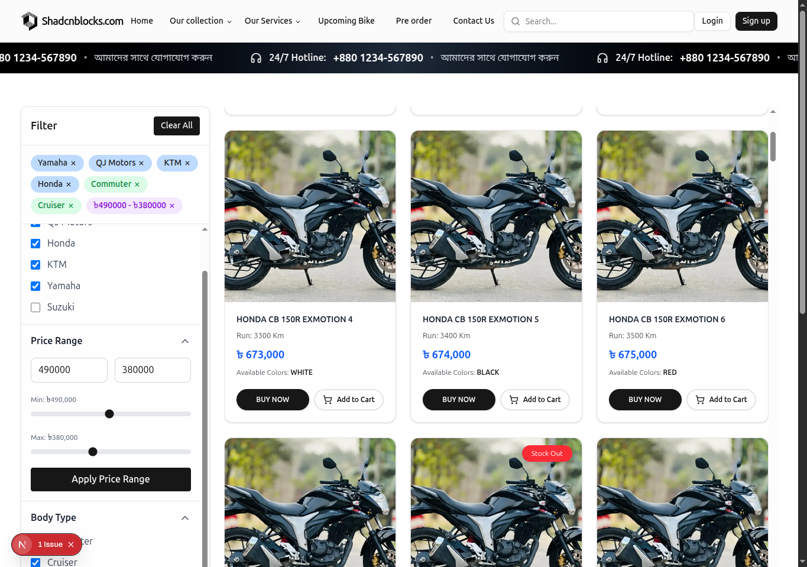Click the cart icon for EXMOTION 5
Viewport: 807px width, 567px height.
point(514,400)
